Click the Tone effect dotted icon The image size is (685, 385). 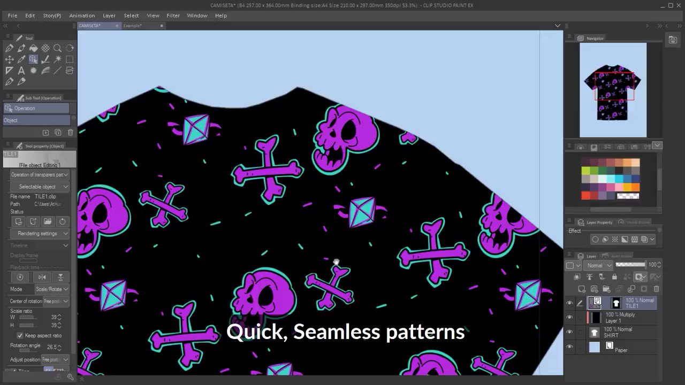tap(615, 240)
